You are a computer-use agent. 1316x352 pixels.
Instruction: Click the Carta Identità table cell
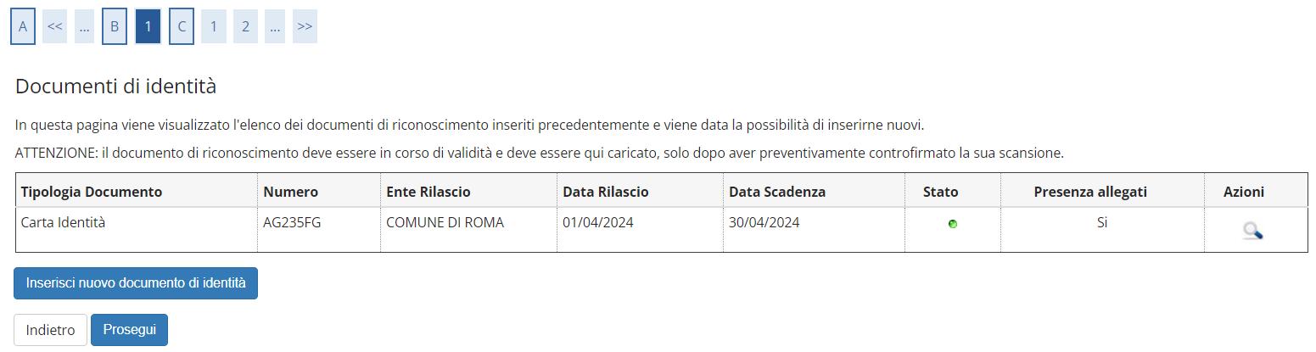(x=63, y=223)
